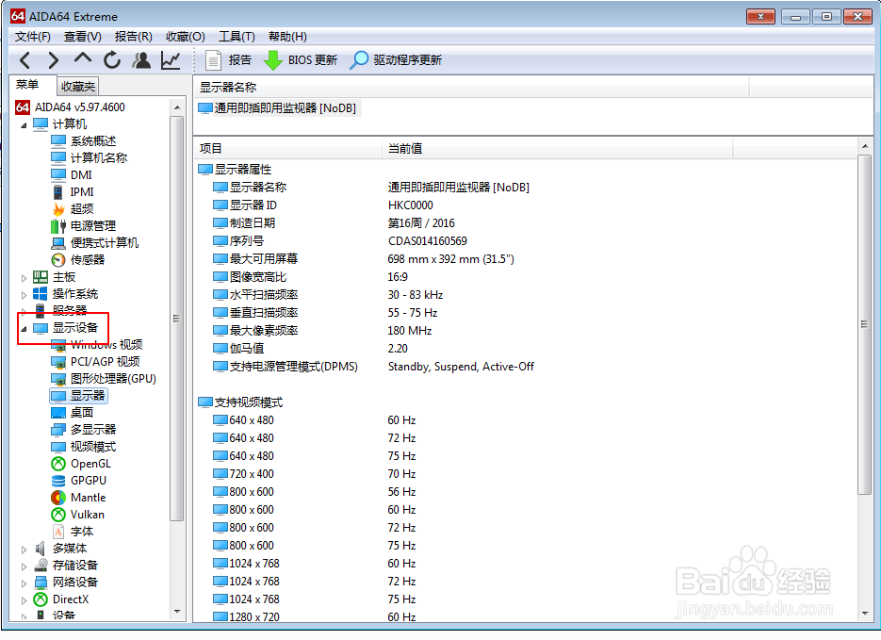This screenshot has width=881, height=640.
Task: Open the 文件(F) menu
Action: pyautogui.click(x=33, y=37)
